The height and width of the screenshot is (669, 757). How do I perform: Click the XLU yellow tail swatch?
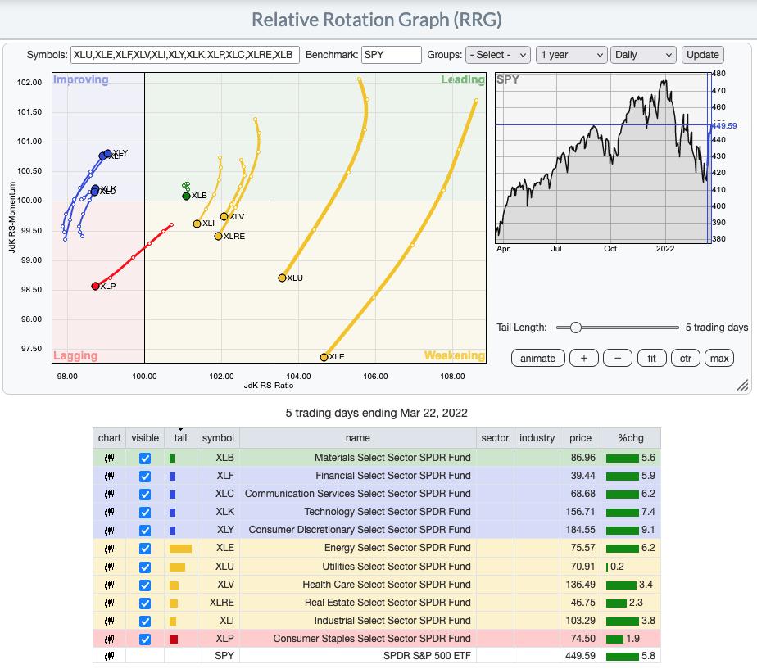[x=177, y=567]
